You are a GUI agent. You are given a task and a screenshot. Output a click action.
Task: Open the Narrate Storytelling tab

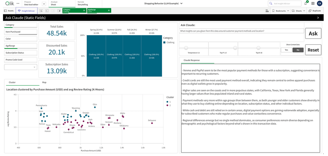pos(82,4)
